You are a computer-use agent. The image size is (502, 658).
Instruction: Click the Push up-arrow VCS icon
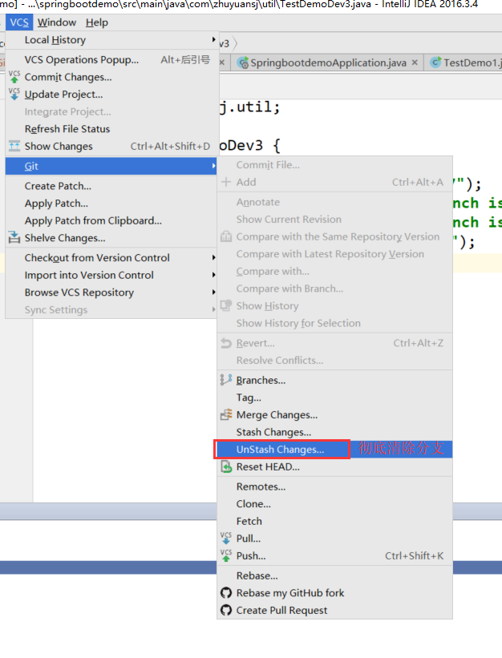point(226,555)
